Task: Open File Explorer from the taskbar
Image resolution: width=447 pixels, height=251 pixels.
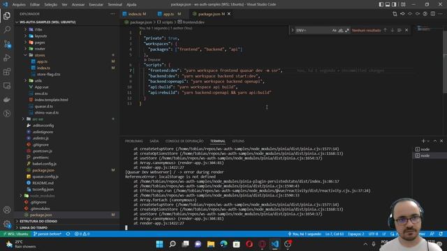Action: point(211,244)
